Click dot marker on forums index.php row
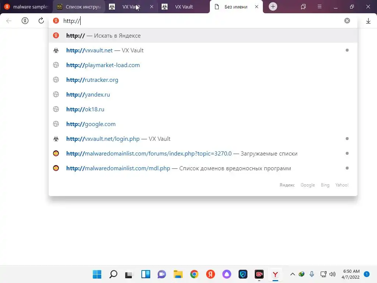The width and height of the screenshot is (377, 283). (x=347, y=153)
